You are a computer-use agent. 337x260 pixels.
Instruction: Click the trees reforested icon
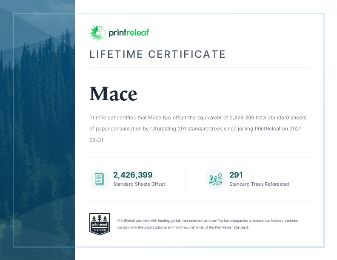tap(216, 179)
